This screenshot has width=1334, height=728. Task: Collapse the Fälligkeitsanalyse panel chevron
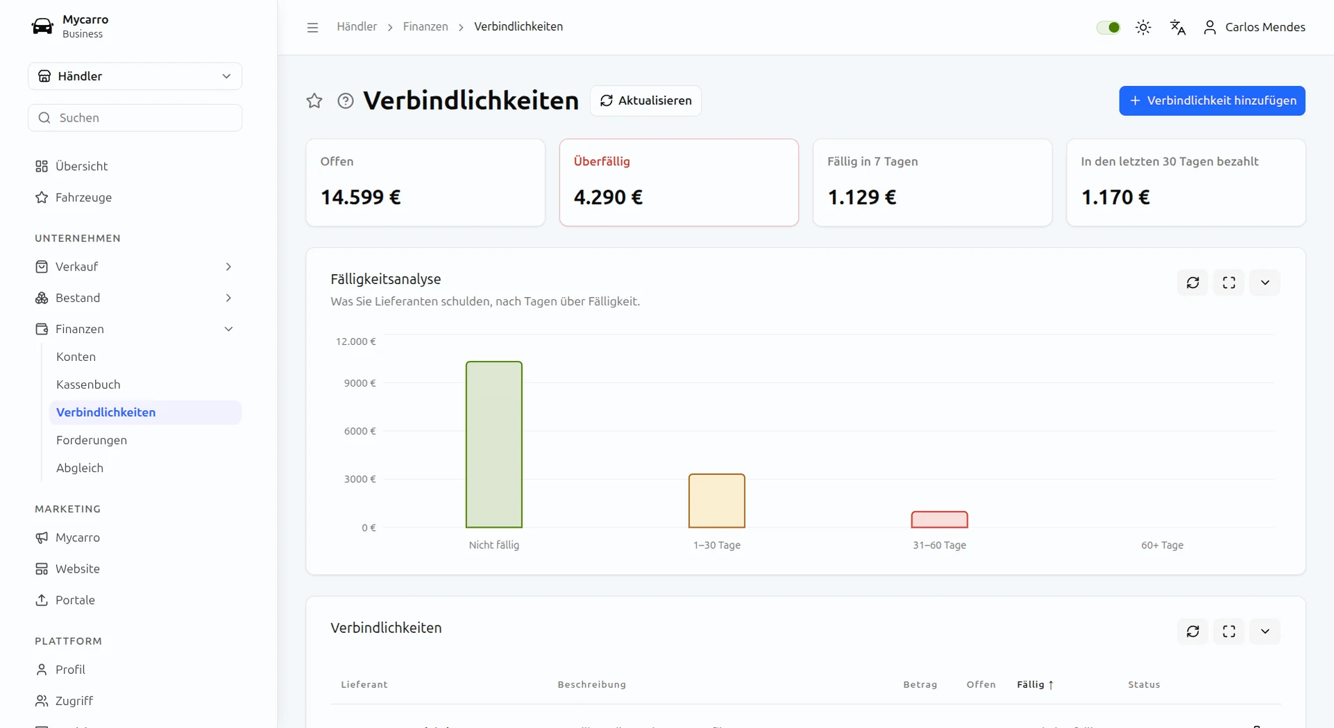[x=1265, y=282]
